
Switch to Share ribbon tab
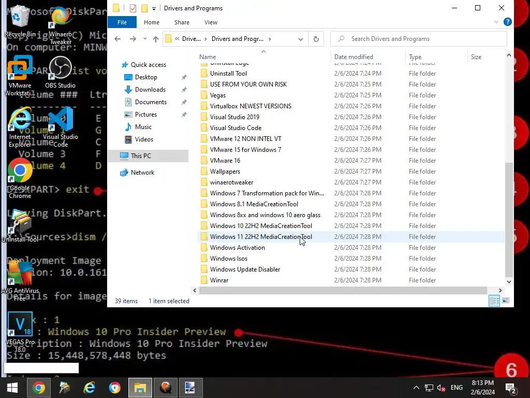tap(182, 22)
